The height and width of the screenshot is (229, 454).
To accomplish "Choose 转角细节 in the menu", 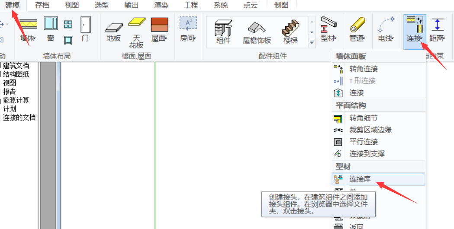I will 378,118.
